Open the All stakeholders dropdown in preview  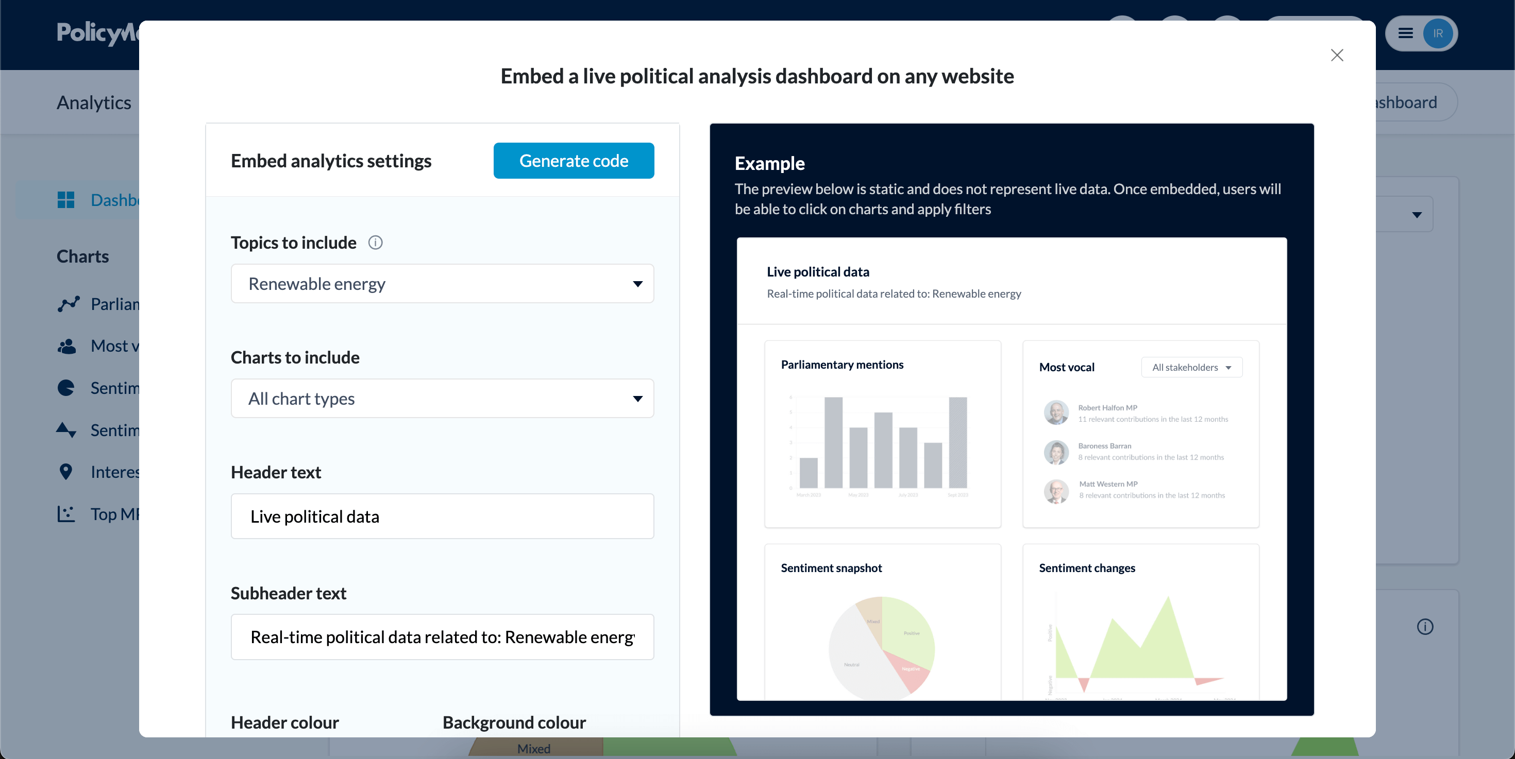[1191, 367]
